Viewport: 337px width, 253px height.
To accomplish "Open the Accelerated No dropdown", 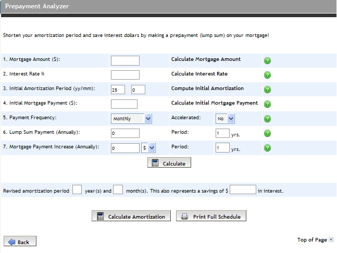I will tap(225, 119).
